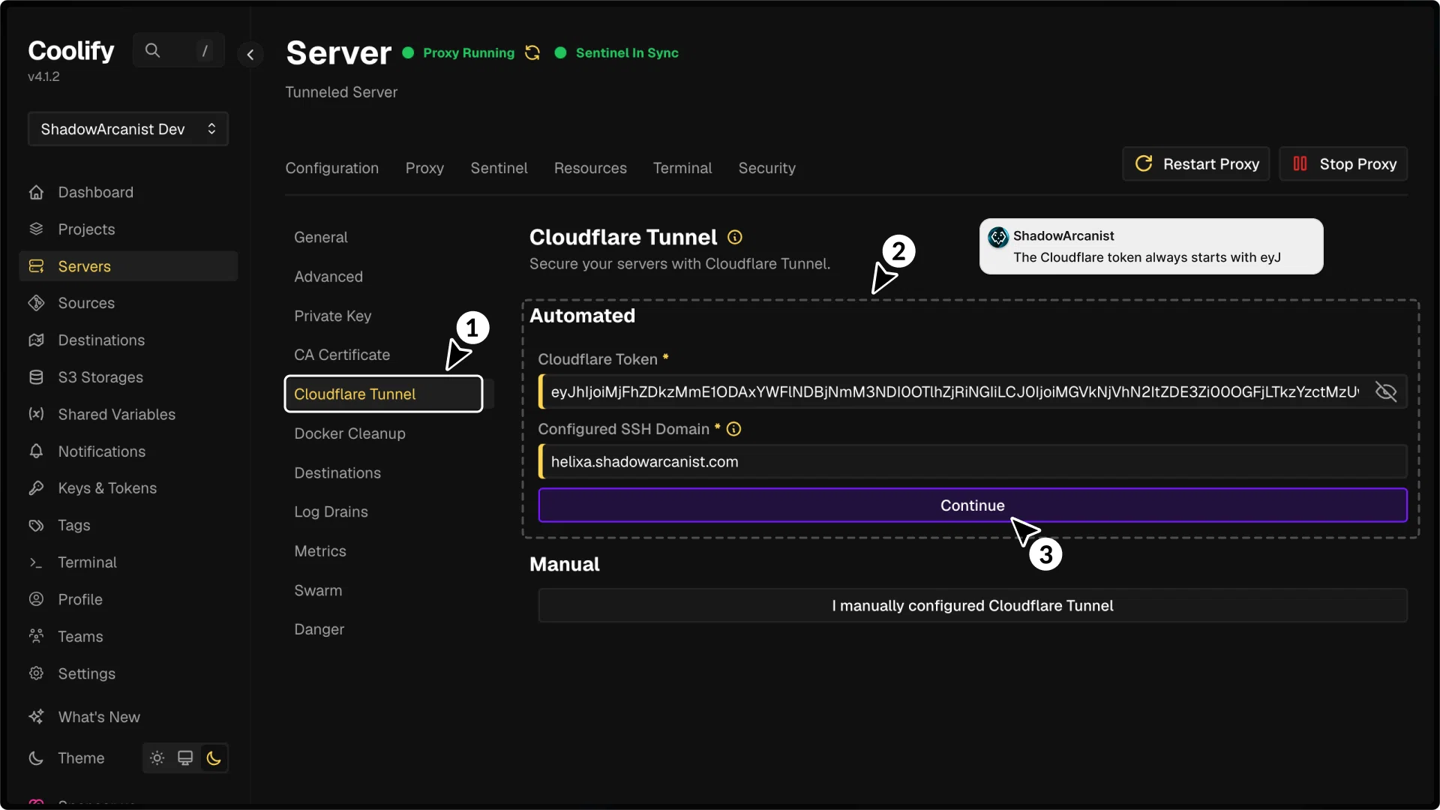Open the ShadowArcanist Dev team dropdown
The width and height of the screenshot is (1440, 810).
pyautogui.click(x=128, y=129)
